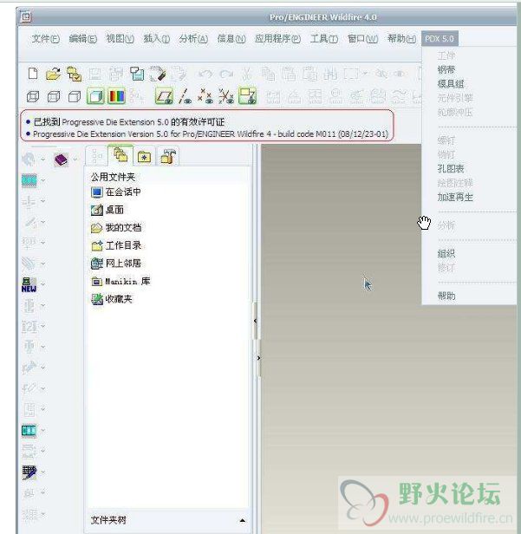Click the Repaint screen brush icon
Screen dimensions: 521x534
(158, 74)
